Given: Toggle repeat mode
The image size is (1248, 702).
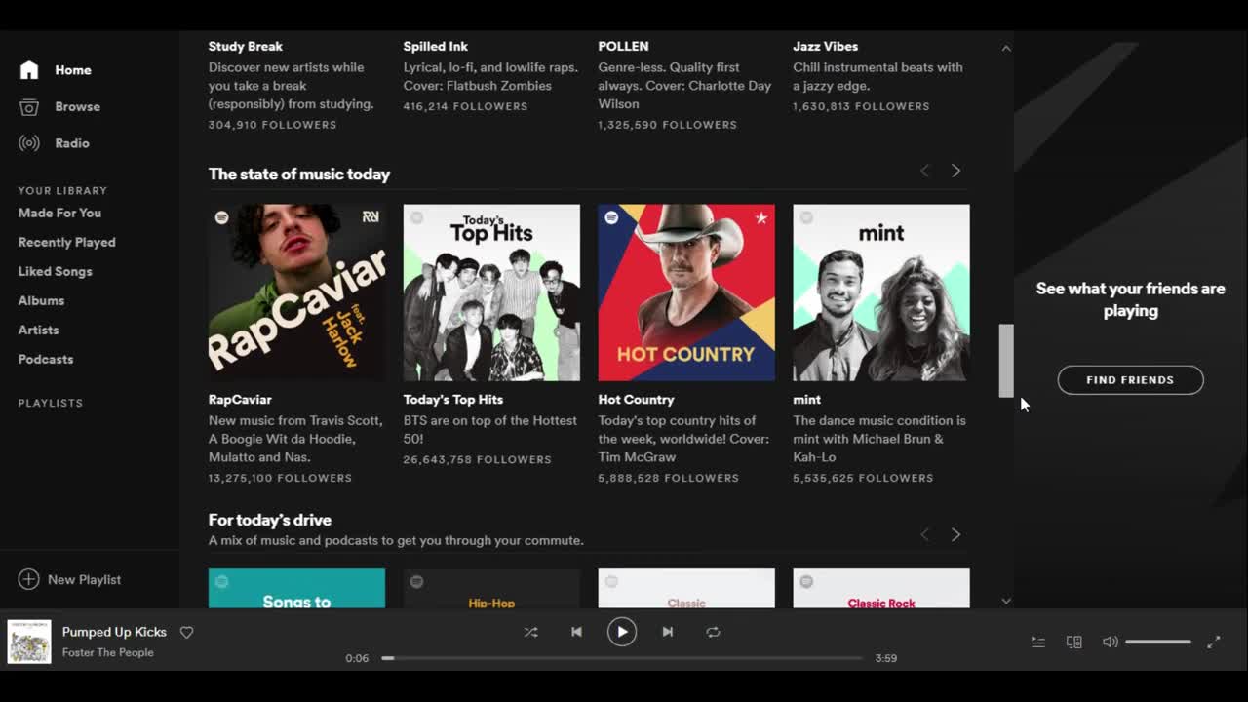Looking at the screenshot, I should (x=713, y=632).
